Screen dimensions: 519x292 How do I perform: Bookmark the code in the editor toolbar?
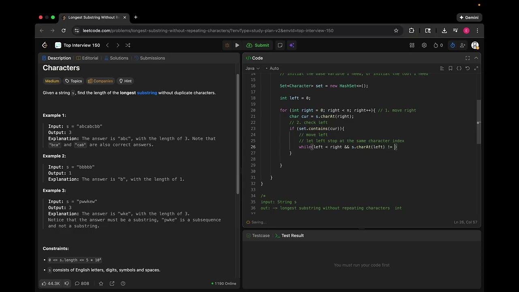(450, 68)
